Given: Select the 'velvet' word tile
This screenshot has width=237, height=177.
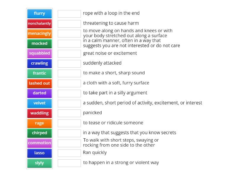Looking at the screenshot, I should [39, 103].
